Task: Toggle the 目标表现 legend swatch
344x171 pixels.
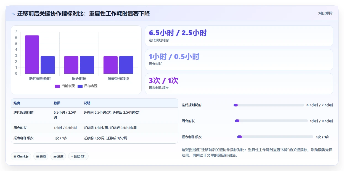Action: pos(80,86)
